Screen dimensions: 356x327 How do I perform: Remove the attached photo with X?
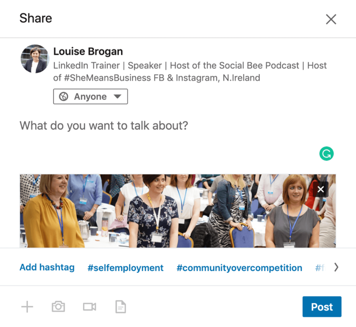321,189
